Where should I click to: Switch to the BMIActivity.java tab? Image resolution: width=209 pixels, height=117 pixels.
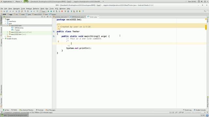click(78, 17)
